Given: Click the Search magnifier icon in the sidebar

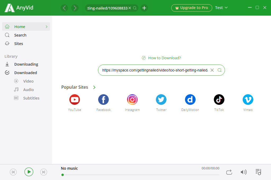Looking at the screenshot, I should [7, 35].
